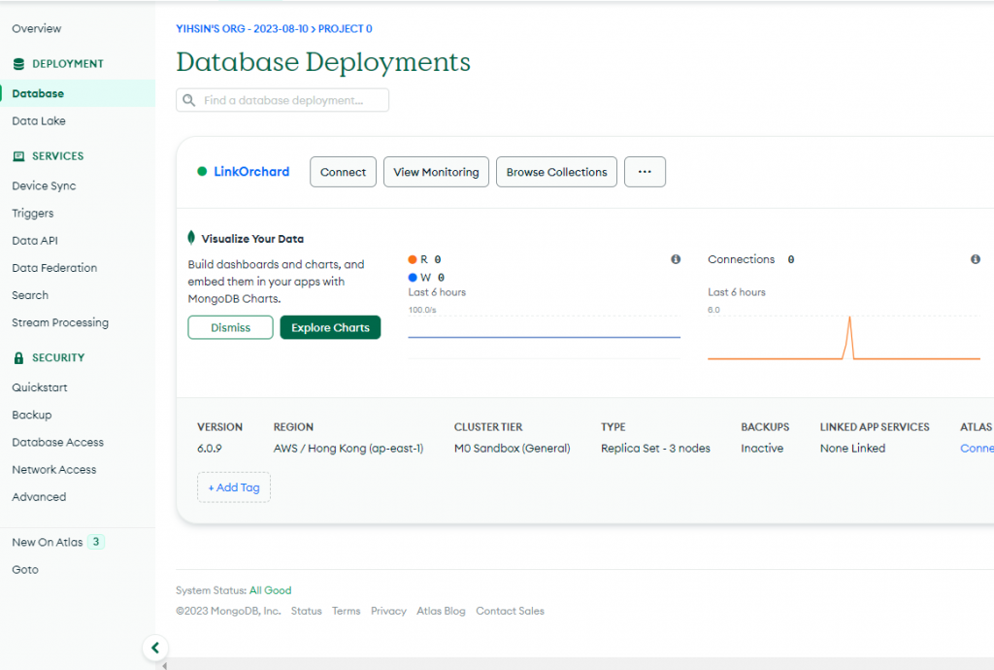Open Data Lake in the sidebar
Screen dimensions: 994x670
39,121
